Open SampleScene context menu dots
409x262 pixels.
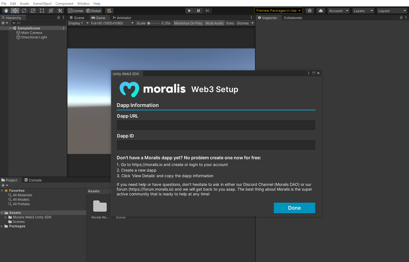tap(64, 28)
